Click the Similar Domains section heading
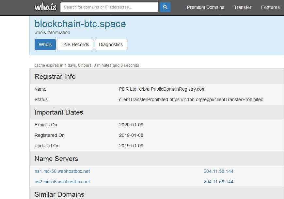284x199 pixels. pos(59,194)
